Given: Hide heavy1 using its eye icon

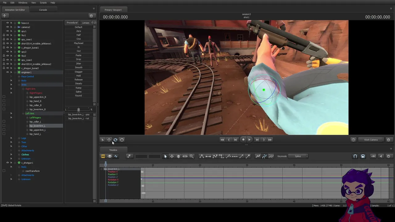Looking at the screenshot, I should [8, 23].
